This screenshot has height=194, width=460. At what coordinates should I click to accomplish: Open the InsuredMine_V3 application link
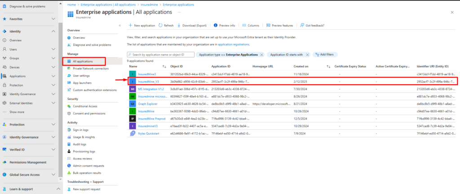tap(148, 82)
